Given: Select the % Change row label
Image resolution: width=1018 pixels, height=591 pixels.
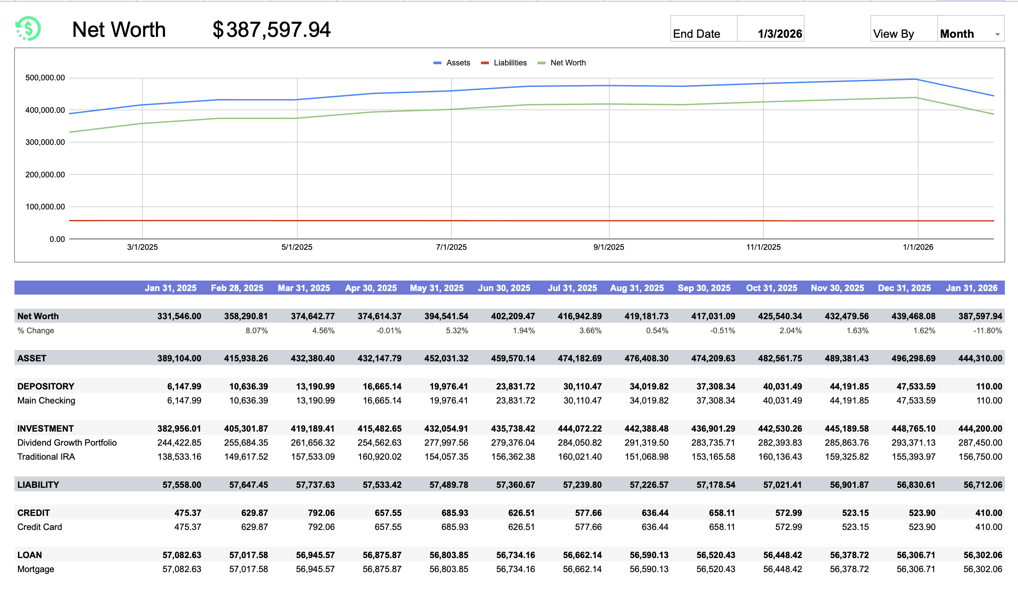Looking at the screenshot, I should pyautogui.click(x=36, y=330).
